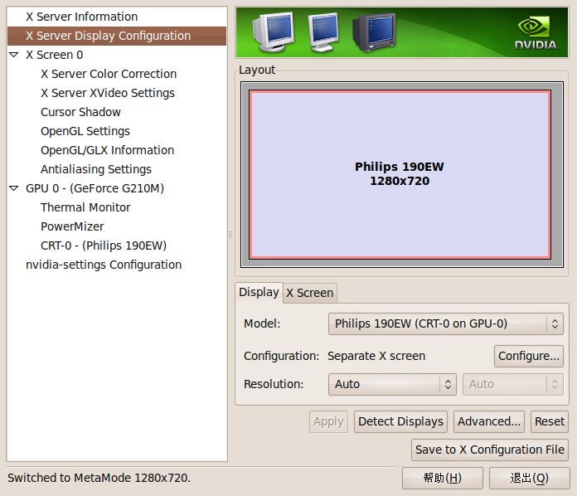Click the 'Separate X screen' configuration text
The width and height of the screenshot is (577, 496).
pyautogui.click(x=376, y=356)
